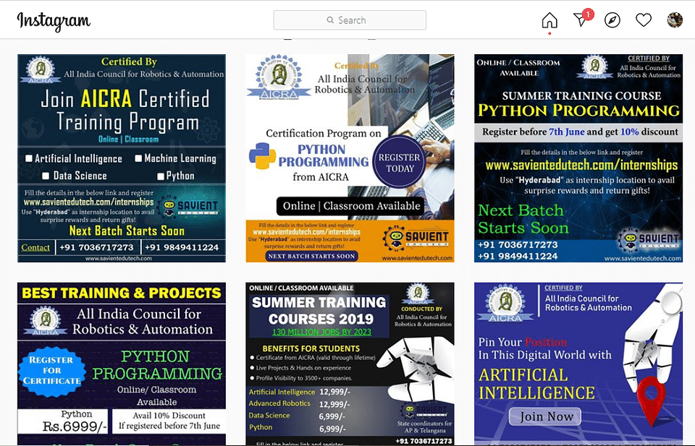The image size is (695, 446).
Task: Open the Join AICRA Certified Training Program post
Action: coord(122,158)
